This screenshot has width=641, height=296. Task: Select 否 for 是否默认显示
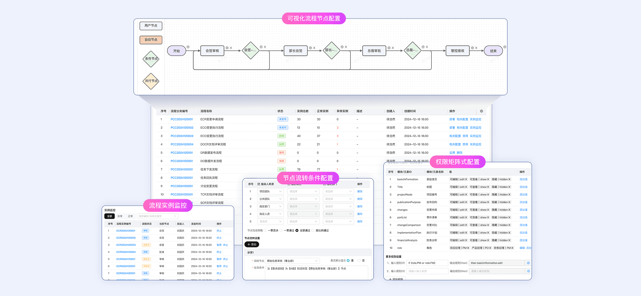point(359,261)
